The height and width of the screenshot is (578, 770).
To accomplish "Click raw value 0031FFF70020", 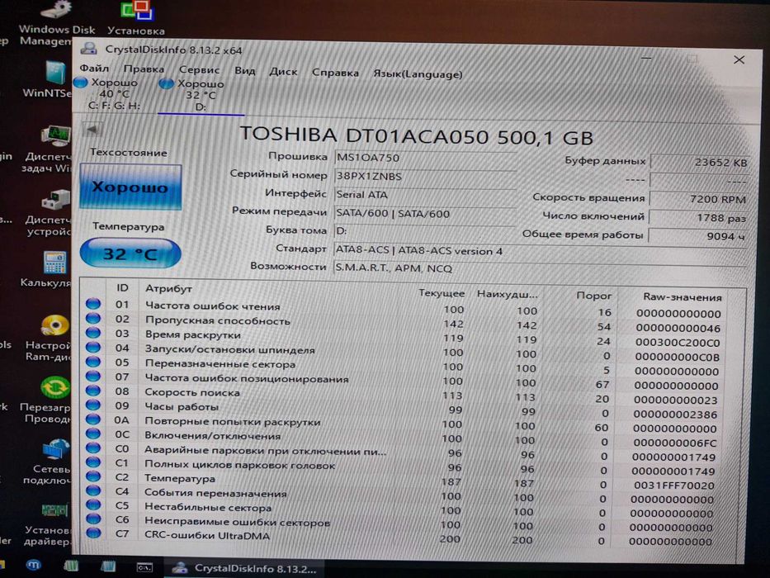I will [x=673, y=486].
